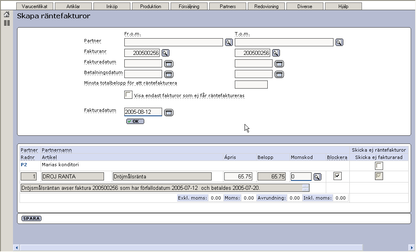Open Fakturanr Fr.o.m. search lookup

pyautogui.click(x=165, y=53)
